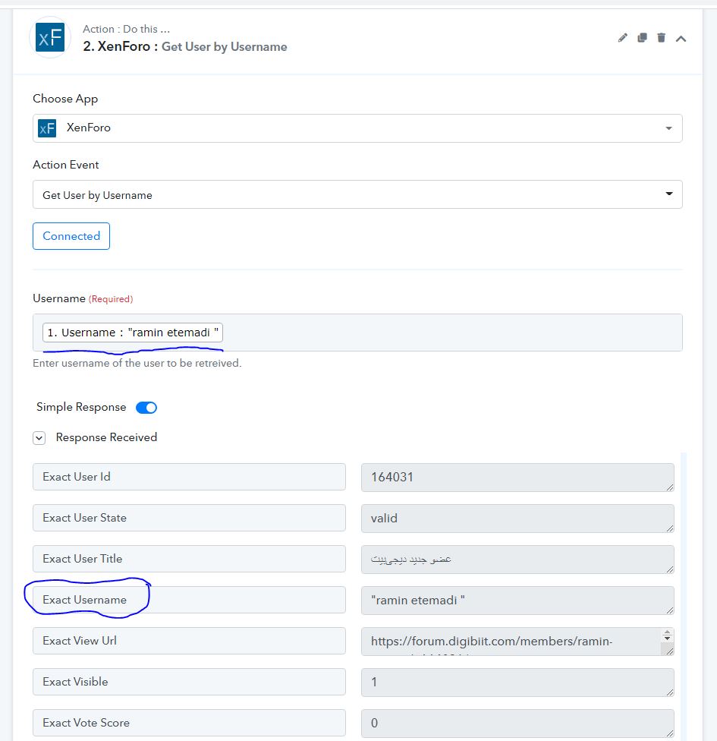Delete the step using the trash icon
The image size is (717, 741).
click(x=662, y=38)
